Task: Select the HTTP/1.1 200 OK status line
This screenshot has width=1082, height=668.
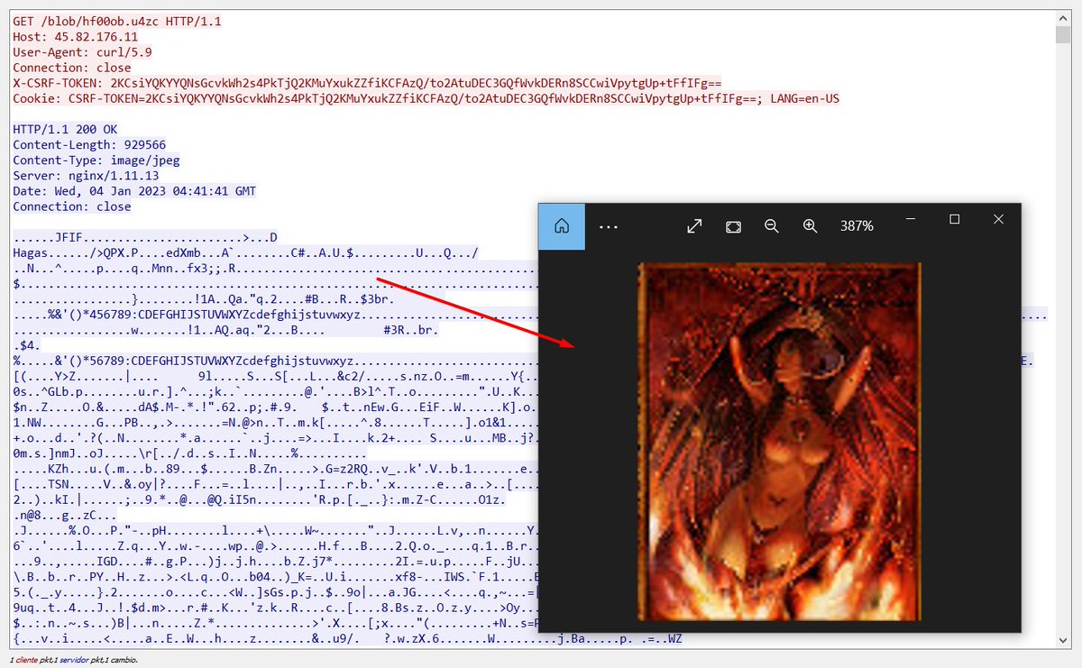Action: [65, 129]
